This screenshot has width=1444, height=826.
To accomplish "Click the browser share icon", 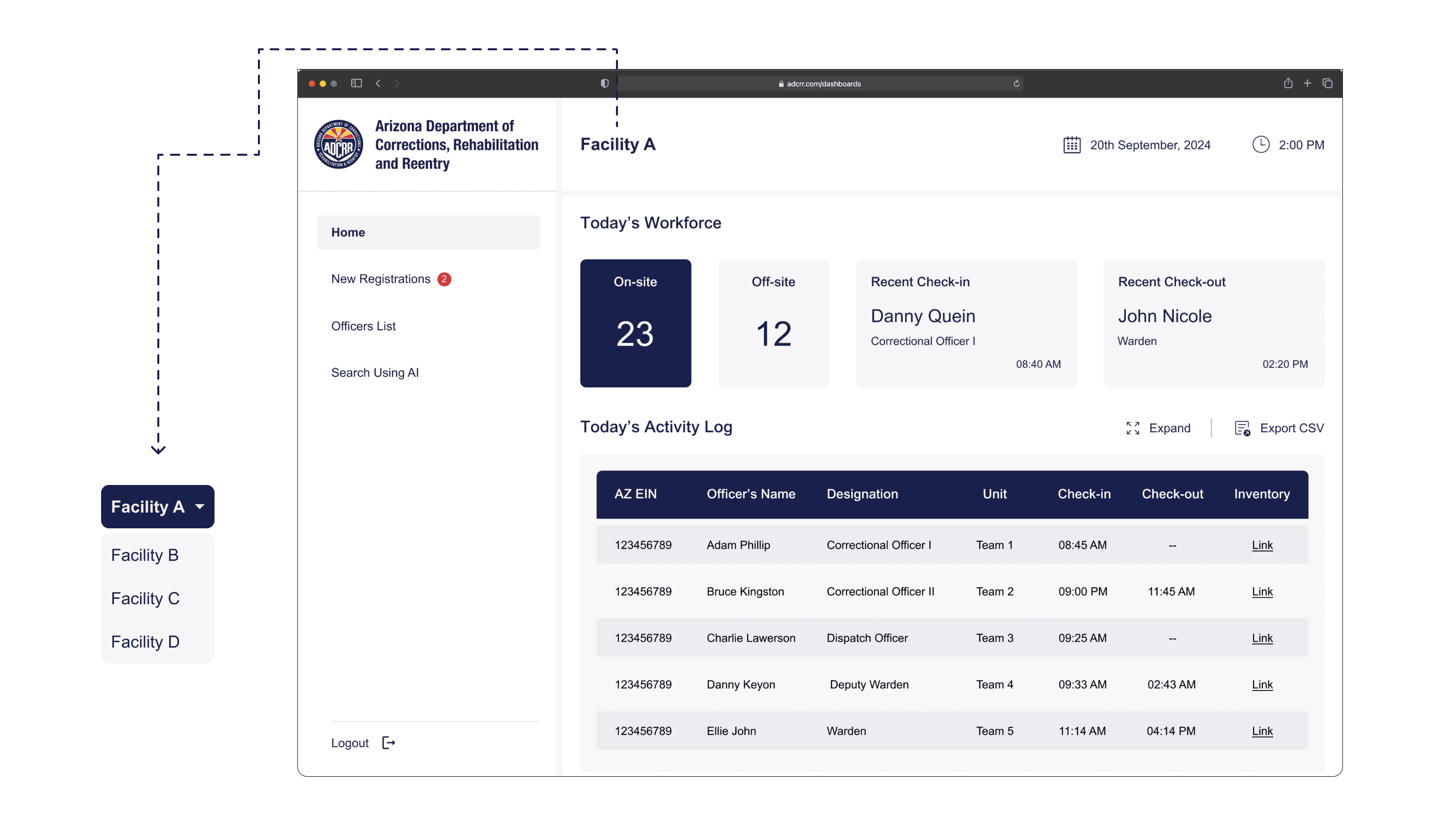I will (1288, 83).
